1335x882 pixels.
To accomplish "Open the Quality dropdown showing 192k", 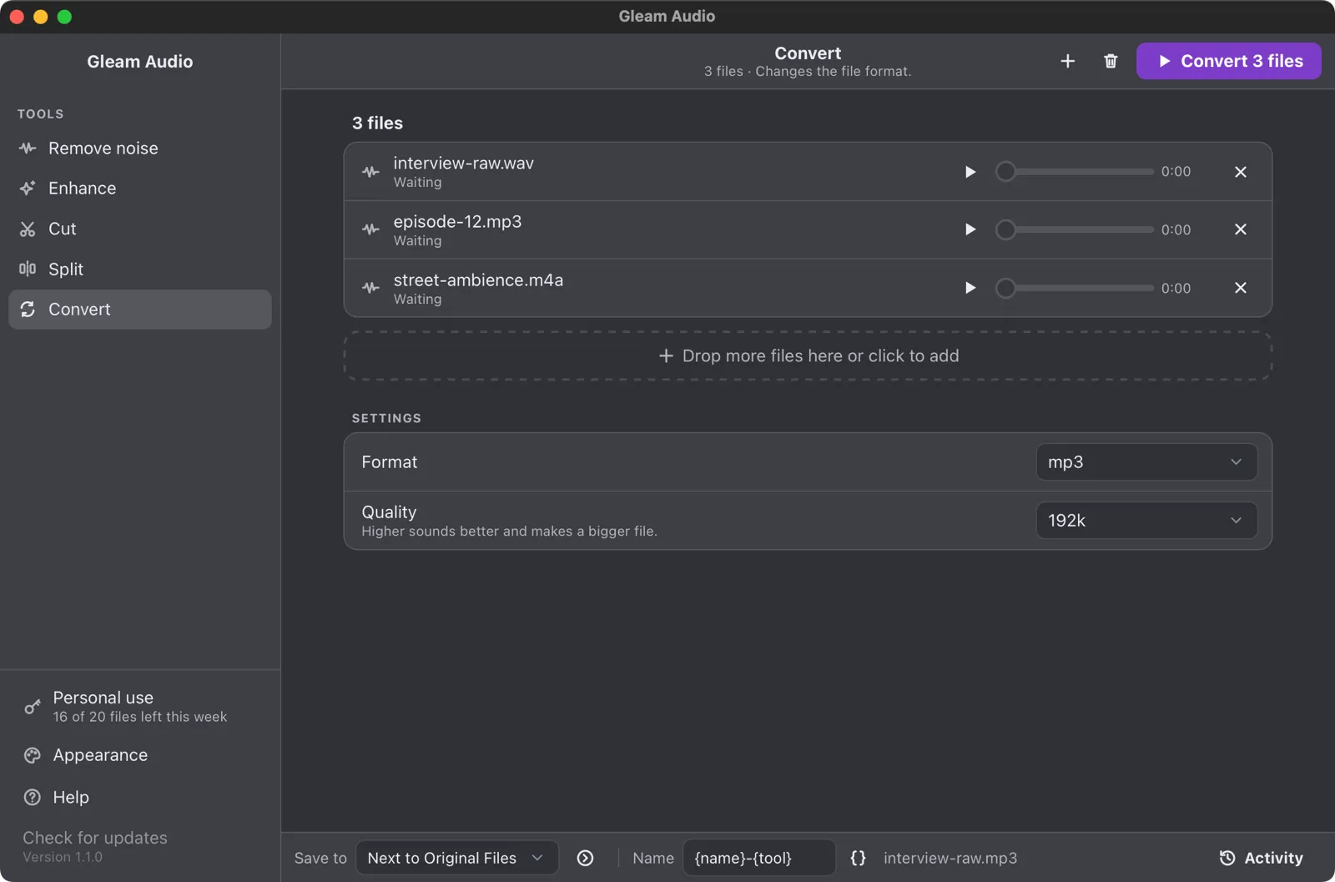I will point(1146,521).
